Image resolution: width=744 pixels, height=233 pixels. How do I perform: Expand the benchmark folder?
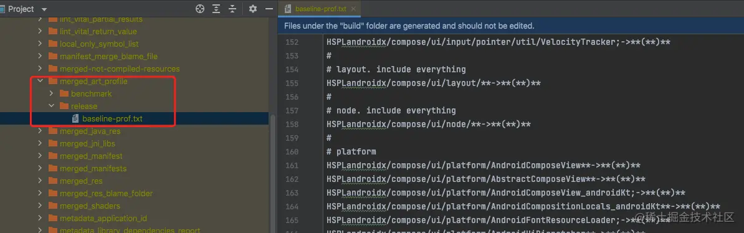click(x=51, y=93)
